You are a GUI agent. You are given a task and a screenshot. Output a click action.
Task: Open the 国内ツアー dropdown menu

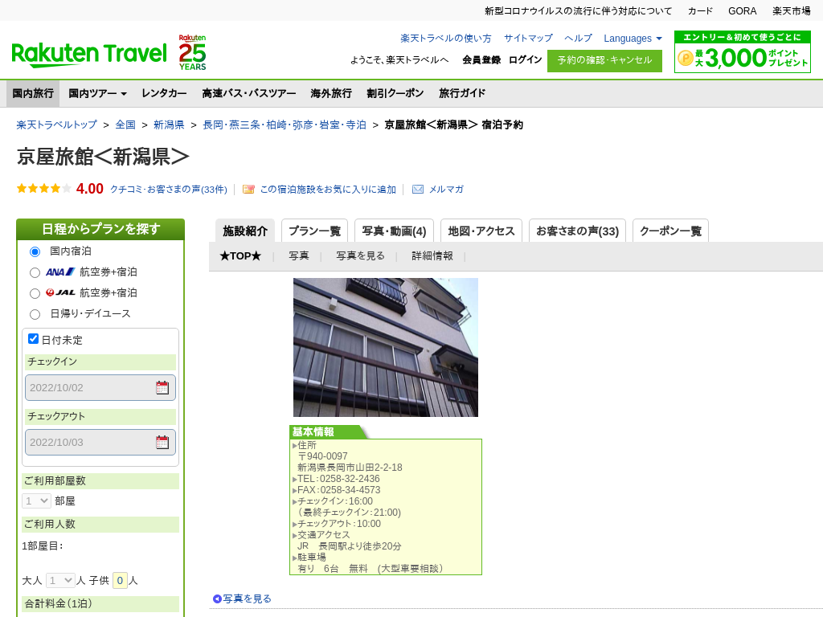click(97, 93)
